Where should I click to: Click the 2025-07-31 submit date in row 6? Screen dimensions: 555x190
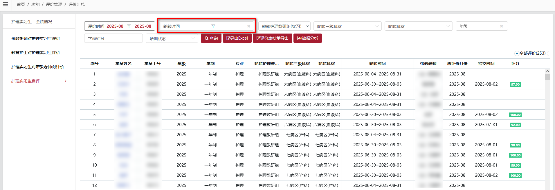[486, 125]
